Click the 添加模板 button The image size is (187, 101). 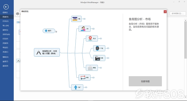pos(178,13)
